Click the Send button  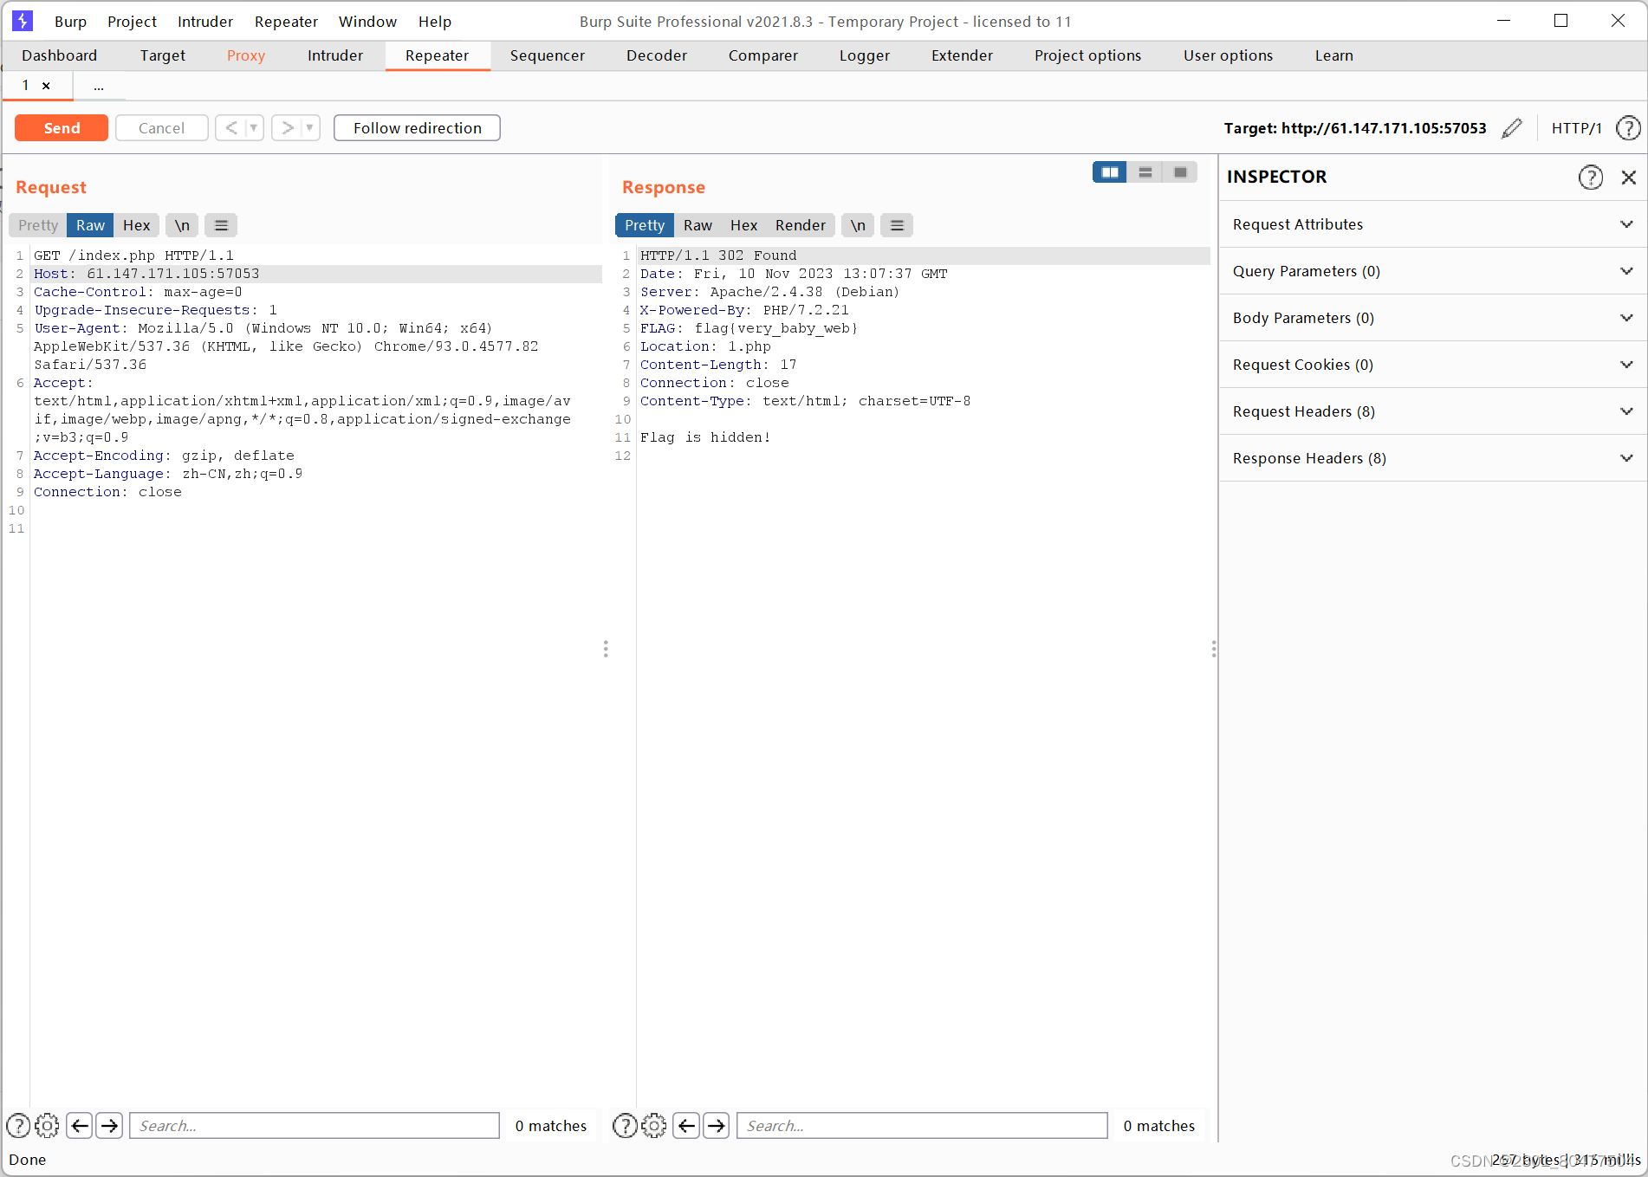point(61,127)
